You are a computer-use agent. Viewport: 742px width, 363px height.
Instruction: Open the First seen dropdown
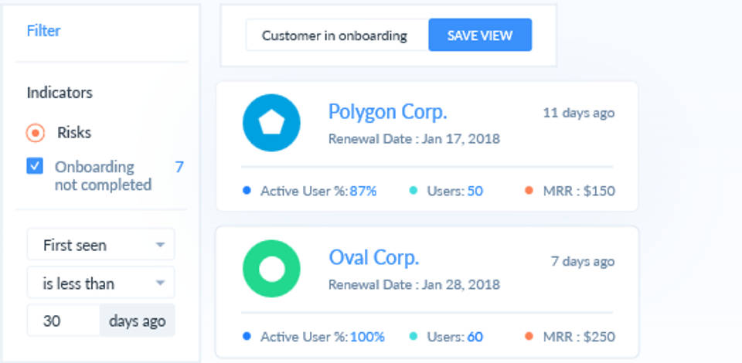pos(100,245)
